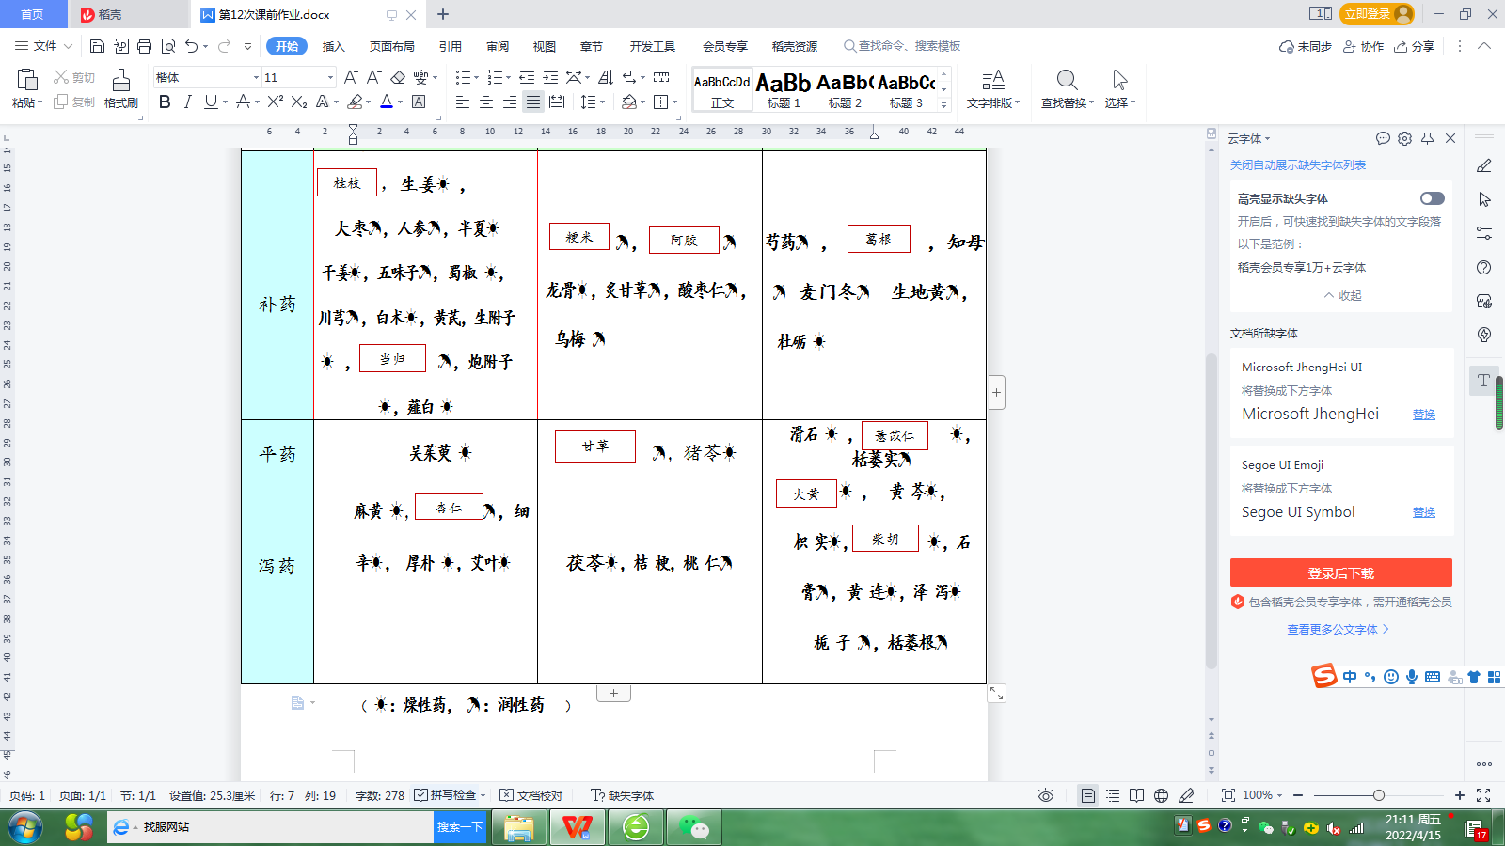
Task: Toggle reading view in status bar
Action: [1137, 795]
